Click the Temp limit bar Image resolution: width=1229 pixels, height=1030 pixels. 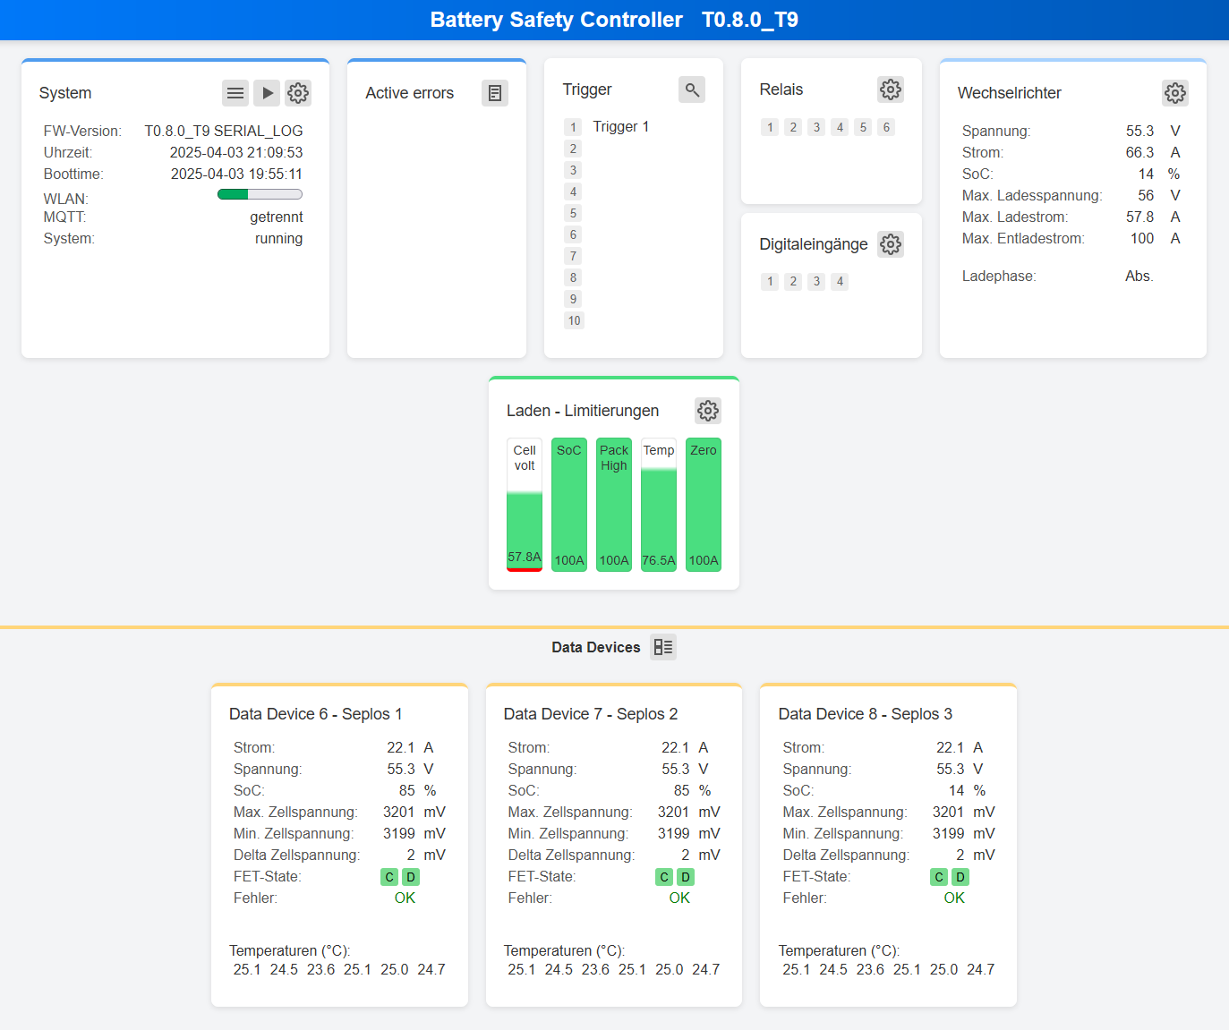[x=659, y=505]
